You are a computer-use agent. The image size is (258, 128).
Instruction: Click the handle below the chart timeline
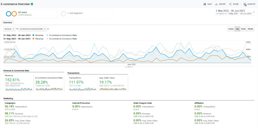[129, 67]
